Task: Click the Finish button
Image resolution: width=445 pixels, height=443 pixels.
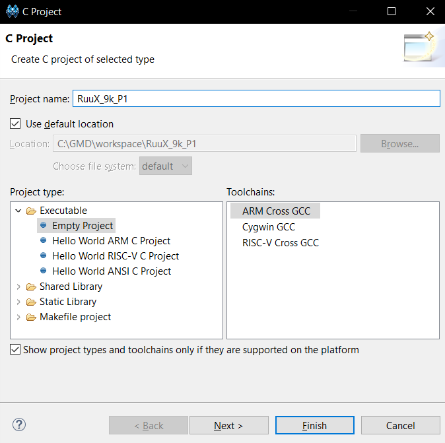Action: pos(315,425)
